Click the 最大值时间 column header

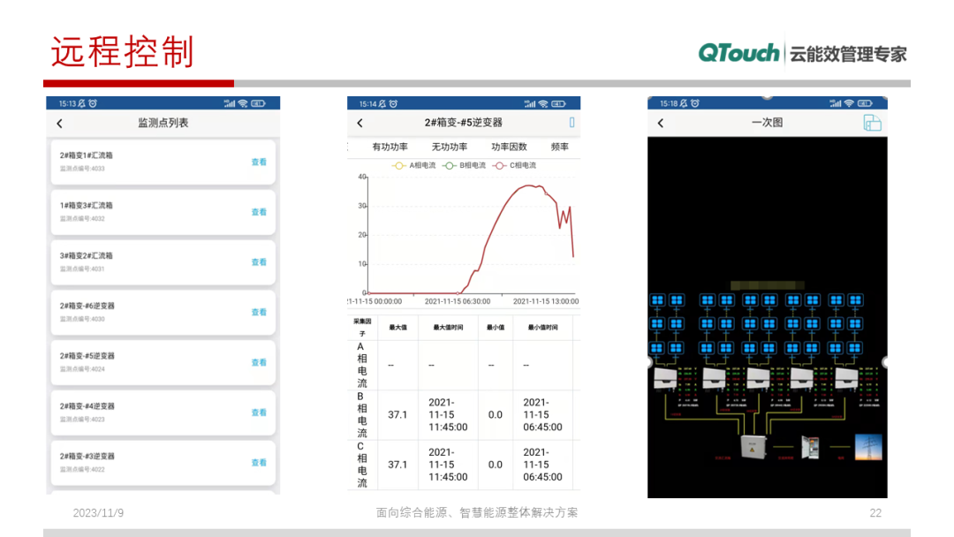448,327
